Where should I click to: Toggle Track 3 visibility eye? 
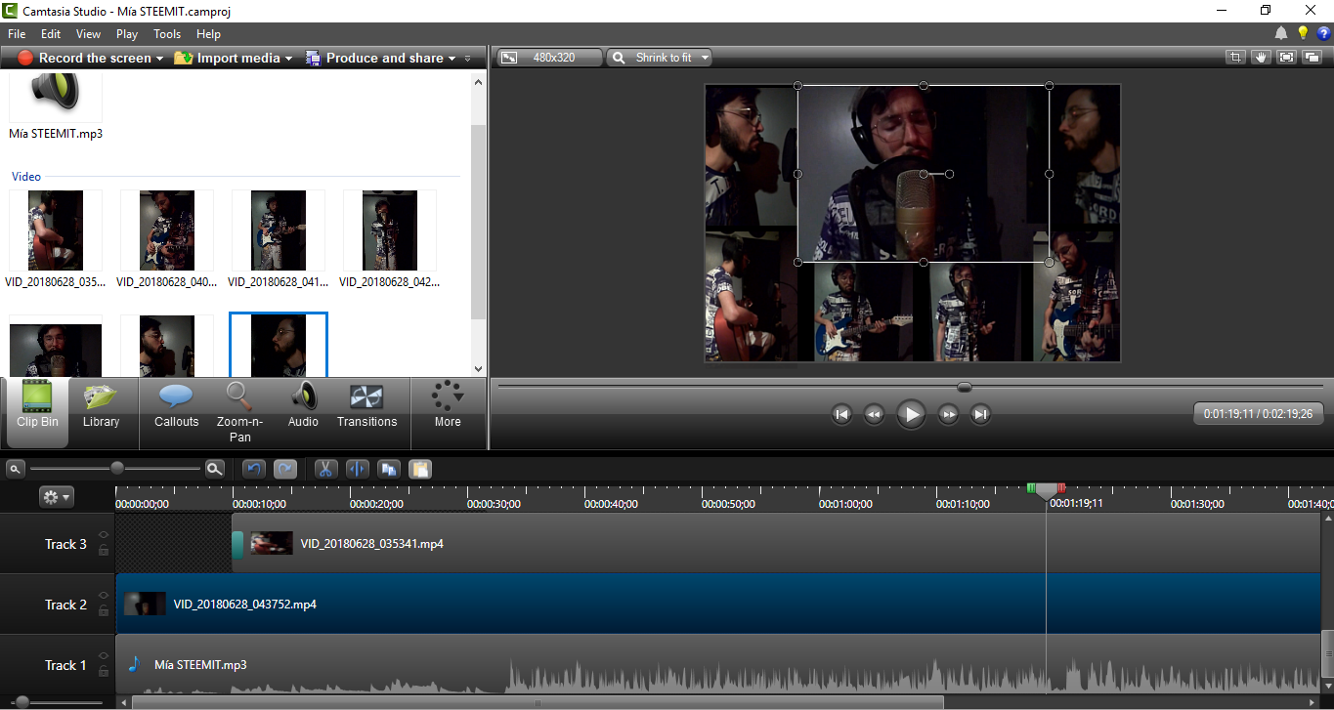coord(104,536)
